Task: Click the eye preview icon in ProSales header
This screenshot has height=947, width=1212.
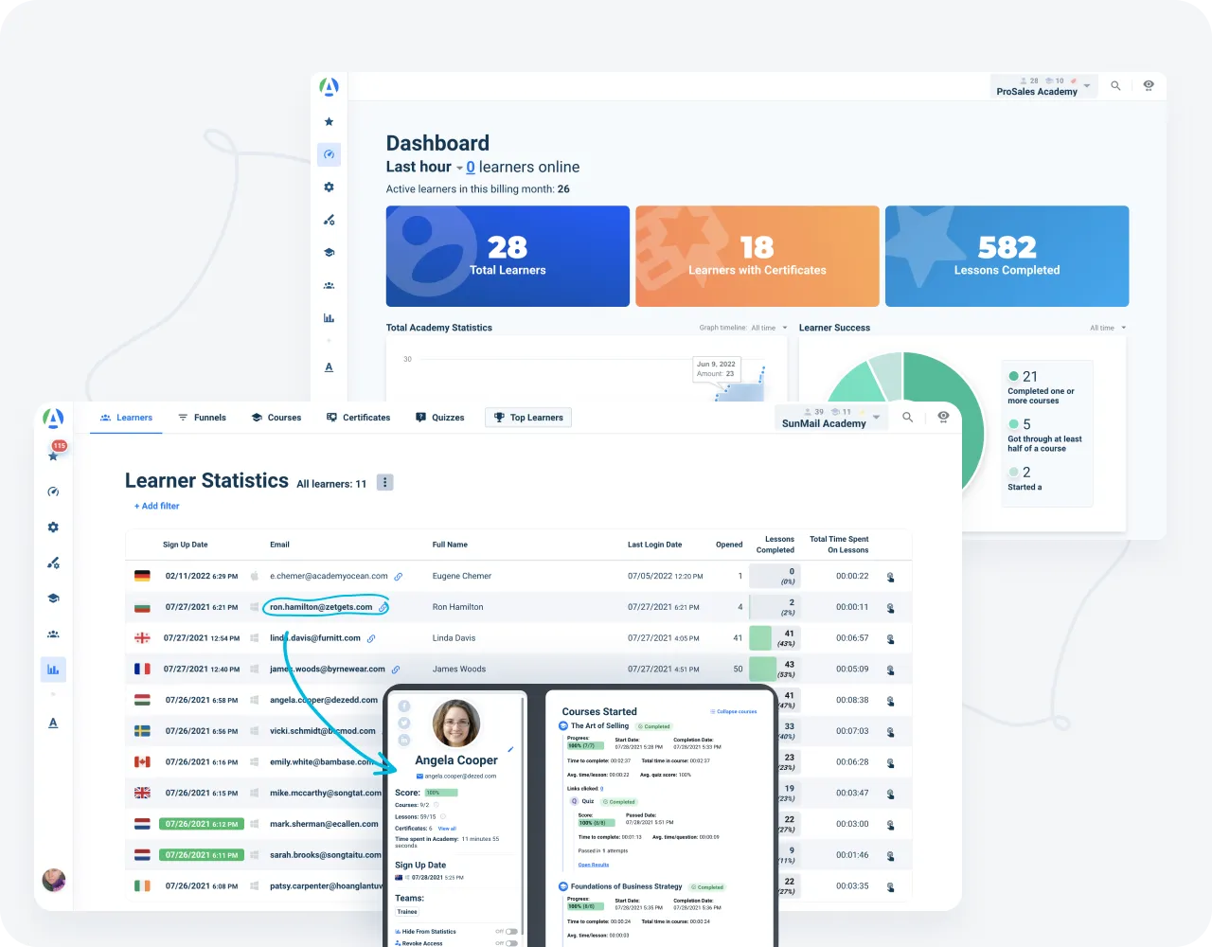Action: (x=1149, y=85)
